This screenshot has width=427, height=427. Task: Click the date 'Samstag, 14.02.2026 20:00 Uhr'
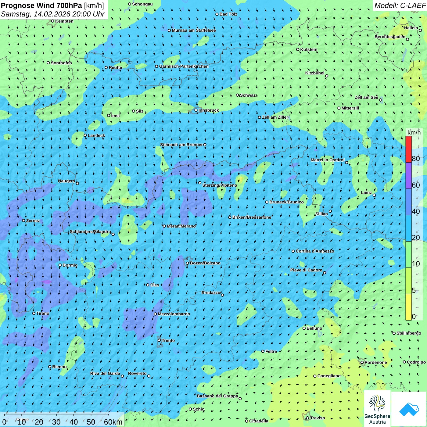tap(53, 14)
